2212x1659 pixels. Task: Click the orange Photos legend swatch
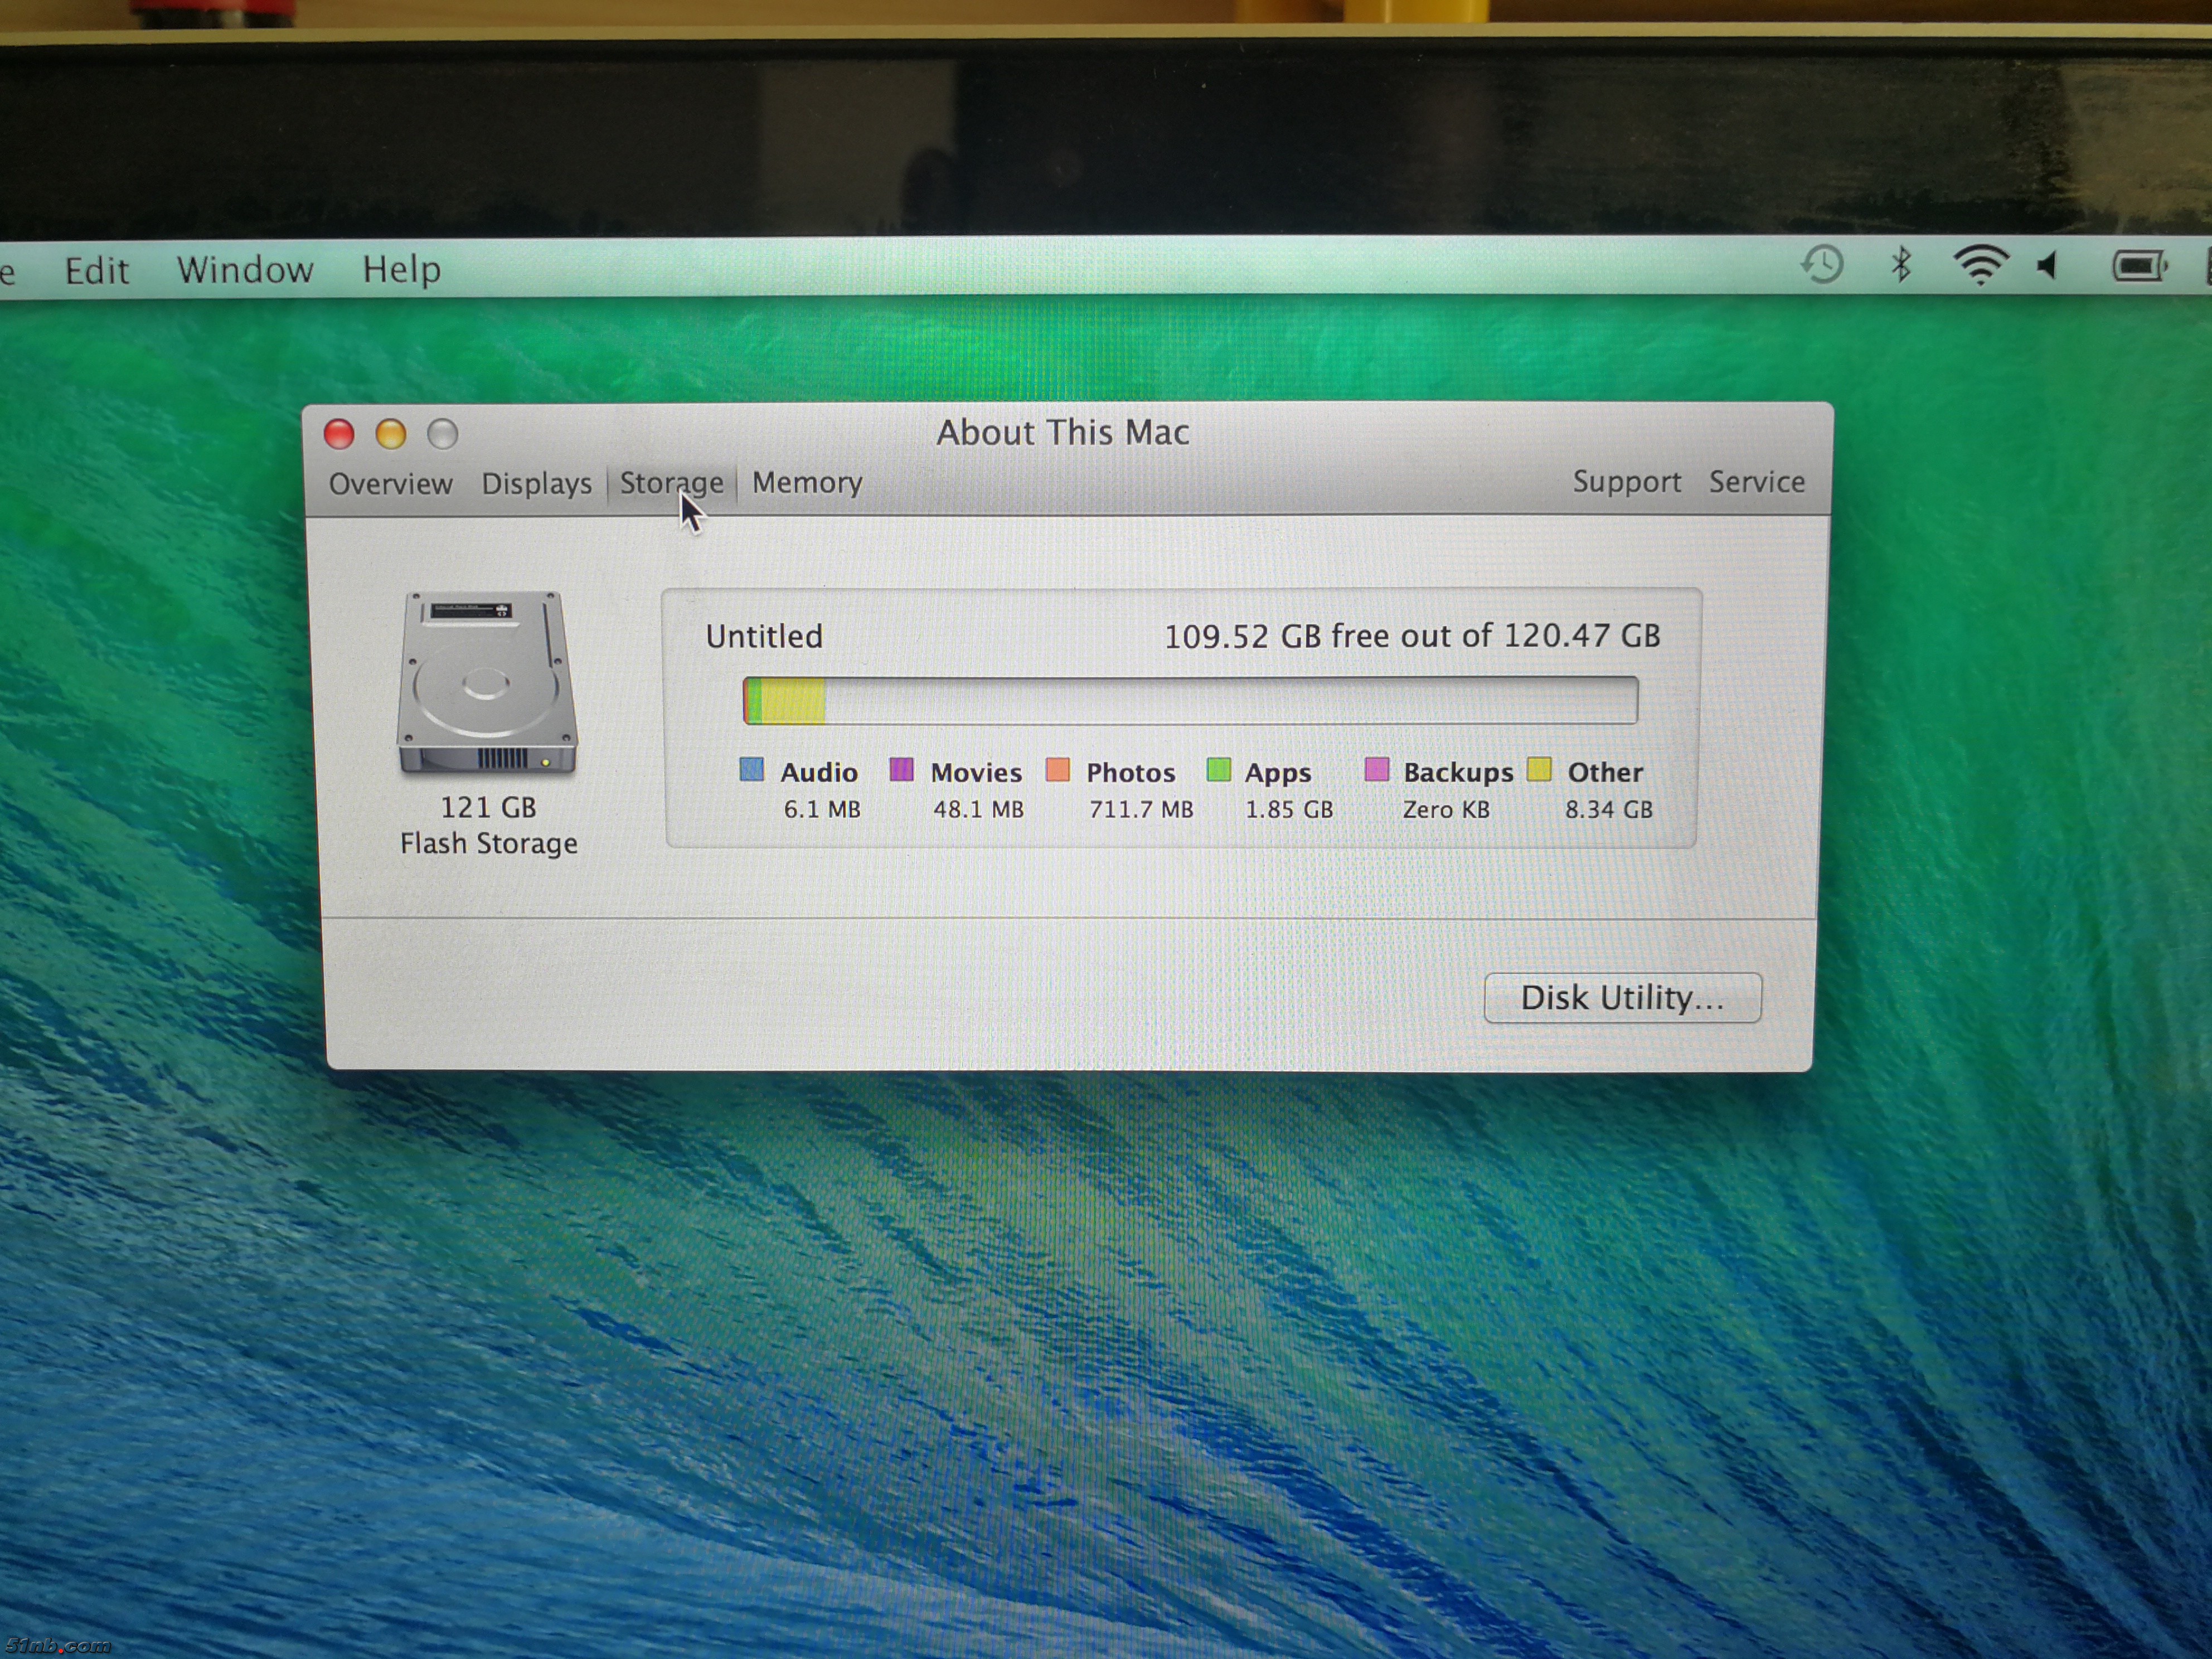pos(1057,769)
